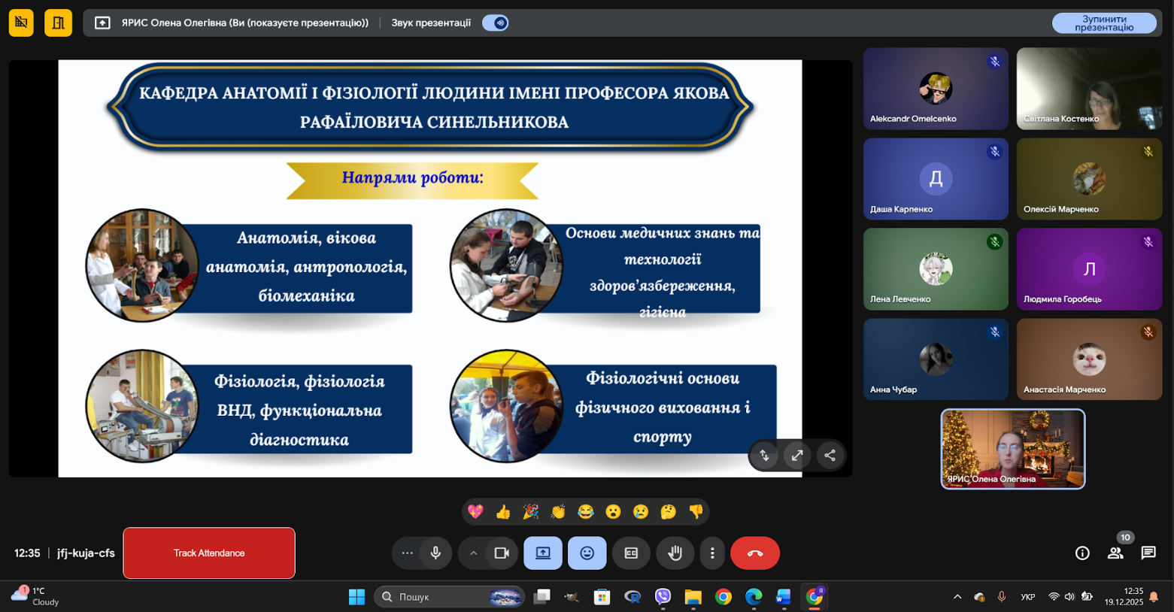Turn on closed captions
The height and width of the screenshot is (612, 1174).
[631, 553]
